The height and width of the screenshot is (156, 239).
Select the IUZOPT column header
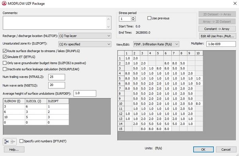click(58, 101)
